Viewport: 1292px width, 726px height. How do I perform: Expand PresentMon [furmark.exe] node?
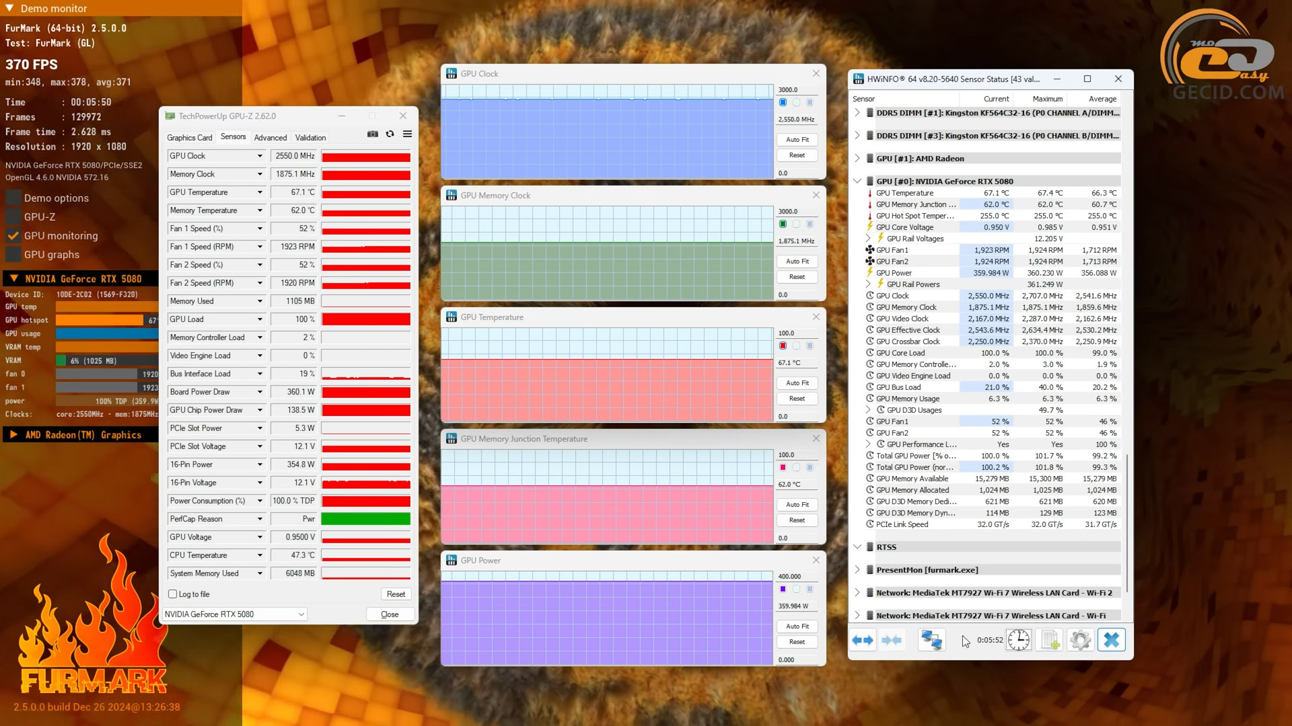tap(857, 570)
